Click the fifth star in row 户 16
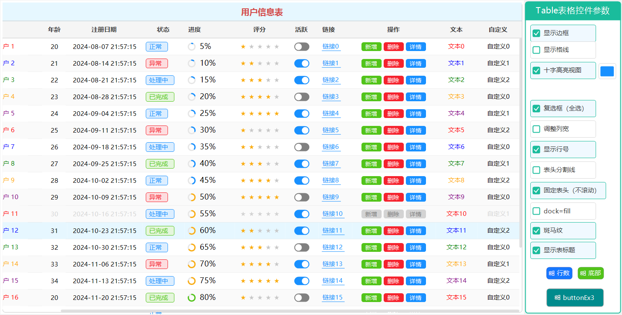 (x=276, y=297)
